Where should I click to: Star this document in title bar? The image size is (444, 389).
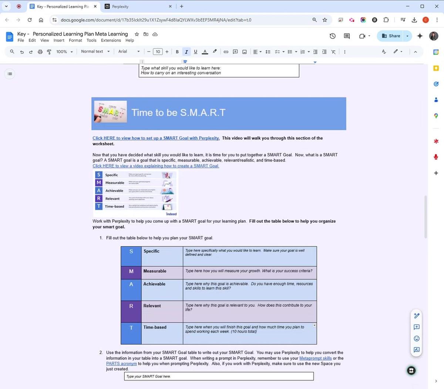pos(137,34)
